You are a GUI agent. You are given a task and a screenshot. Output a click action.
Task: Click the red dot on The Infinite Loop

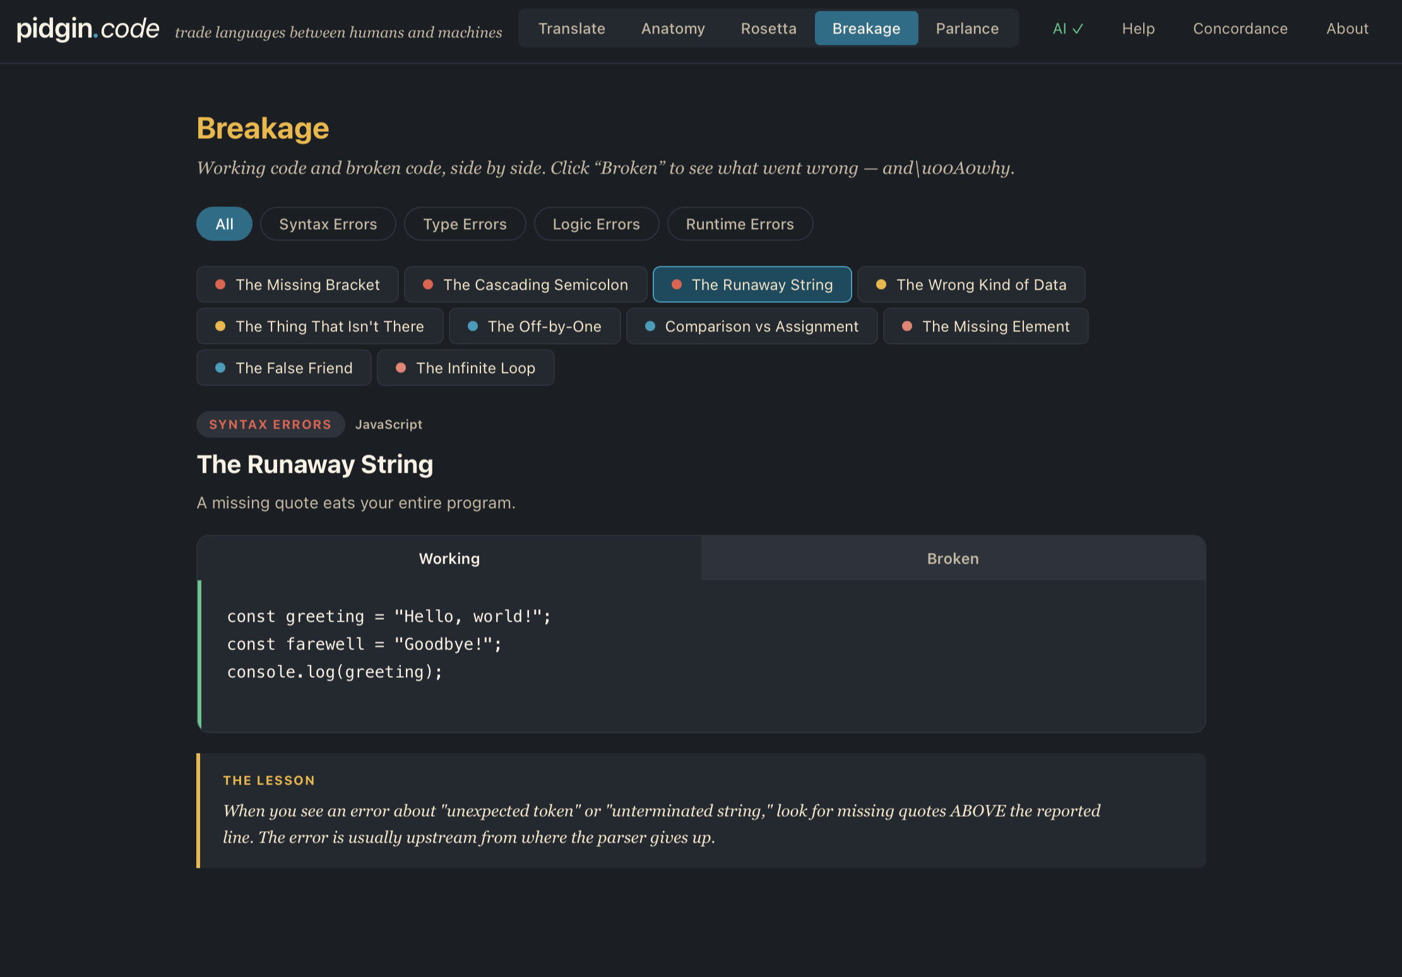click(400, 367)
